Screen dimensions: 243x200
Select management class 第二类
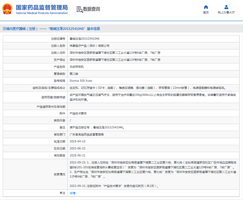(74, 74)
